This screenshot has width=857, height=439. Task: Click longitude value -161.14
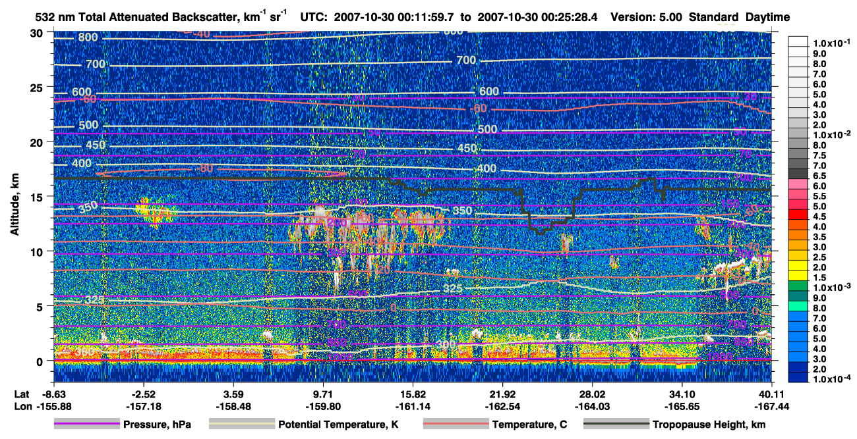pyautogui.click(x=413, y=406)
